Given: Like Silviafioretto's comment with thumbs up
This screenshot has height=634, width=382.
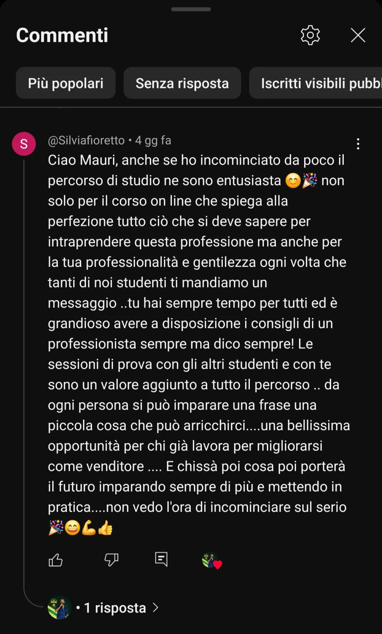Looking at the screenshot, I should 55,560.
